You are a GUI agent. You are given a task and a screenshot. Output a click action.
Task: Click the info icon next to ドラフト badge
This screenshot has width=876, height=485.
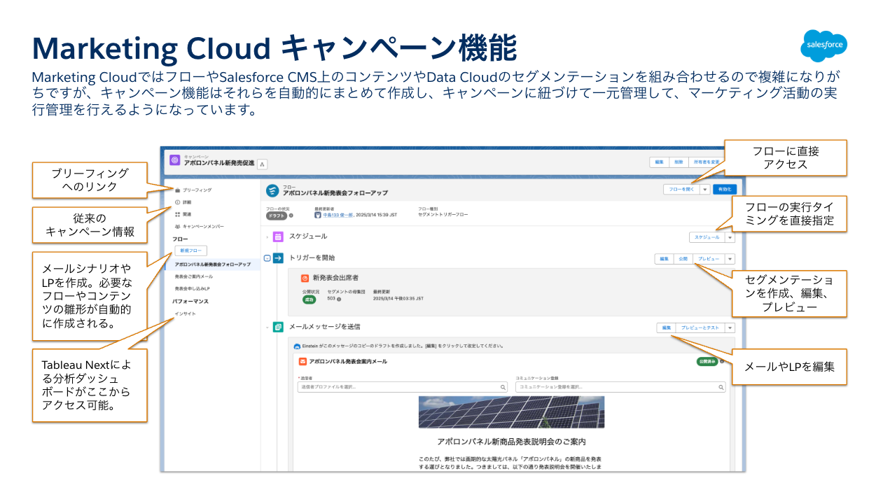[x=291, y=216]
